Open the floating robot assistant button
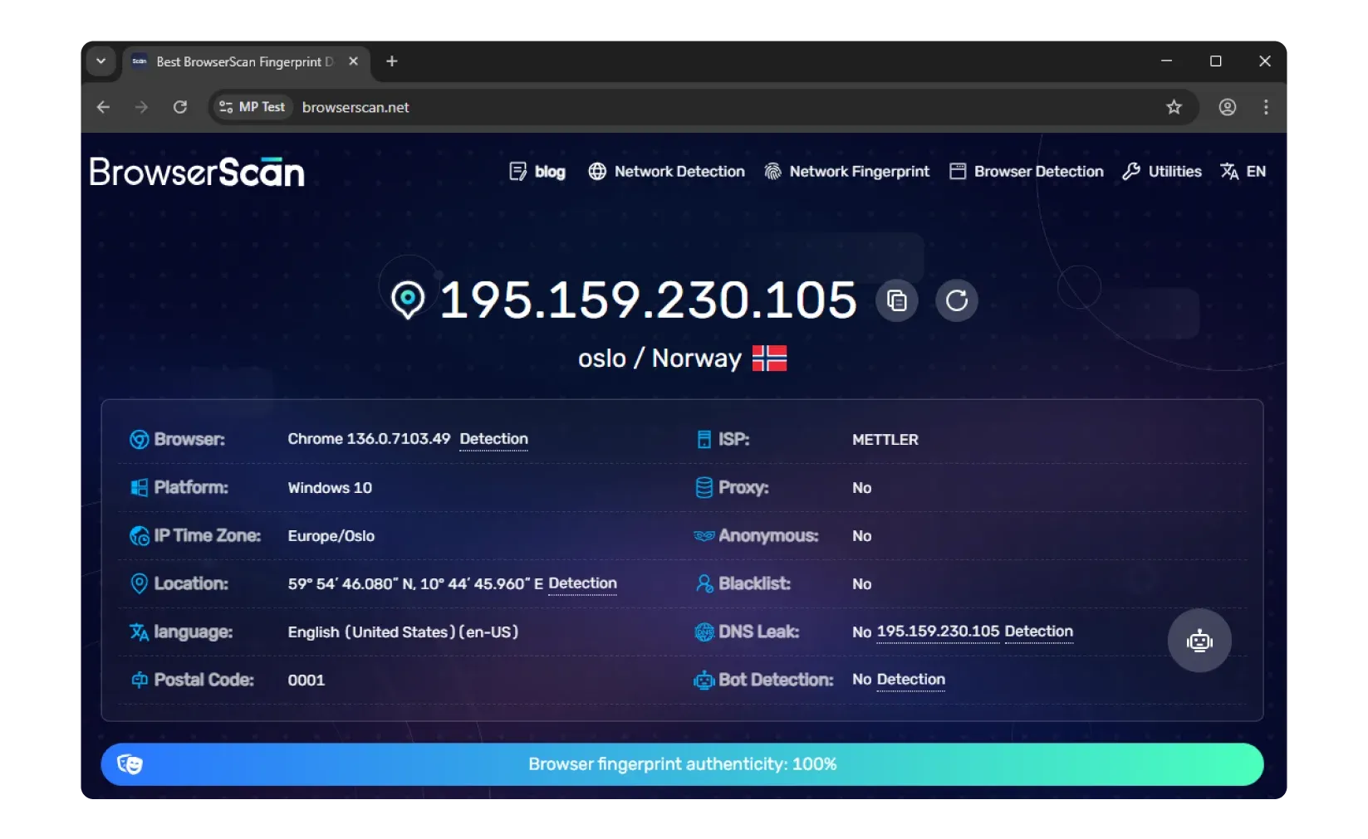The image size is (1368, 839). (1199, 641)
